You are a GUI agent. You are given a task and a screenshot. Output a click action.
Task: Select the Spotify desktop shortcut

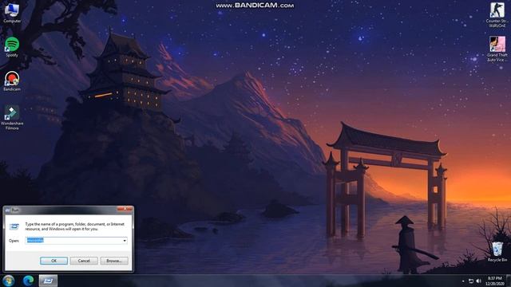point(12,47)
